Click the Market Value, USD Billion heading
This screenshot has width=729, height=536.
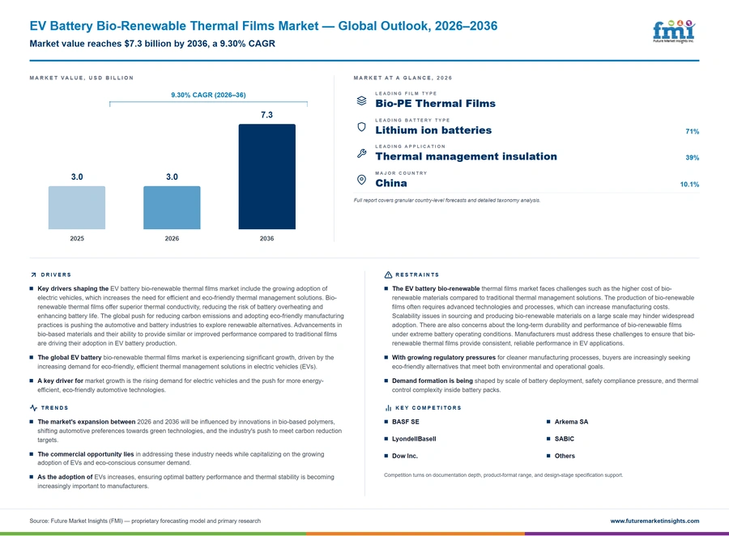click(x=81, y=78)
